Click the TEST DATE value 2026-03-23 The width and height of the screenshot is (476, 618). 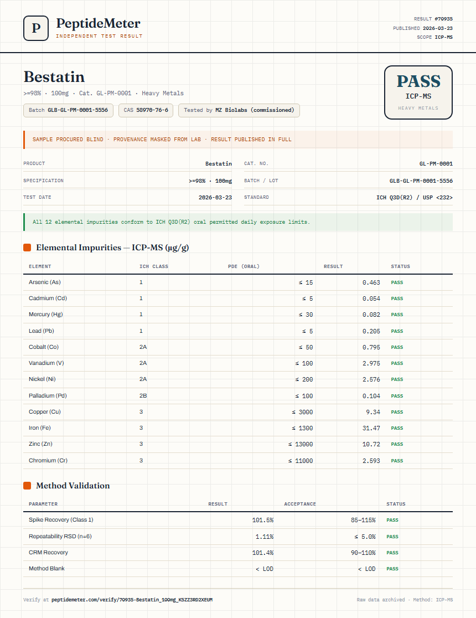point(215,198)
